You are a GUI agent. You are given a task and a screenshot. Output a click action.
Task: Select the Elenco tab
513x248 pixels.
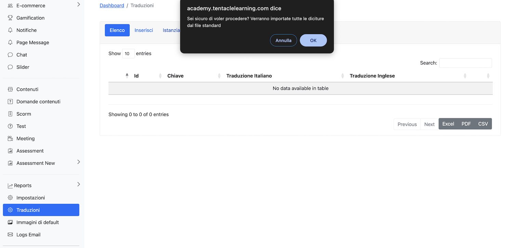[x=117, y=30]
